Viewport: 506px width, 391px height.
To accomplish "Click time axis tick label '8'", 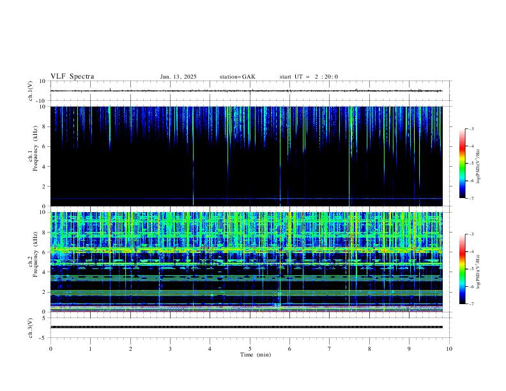I will (369, 349).
